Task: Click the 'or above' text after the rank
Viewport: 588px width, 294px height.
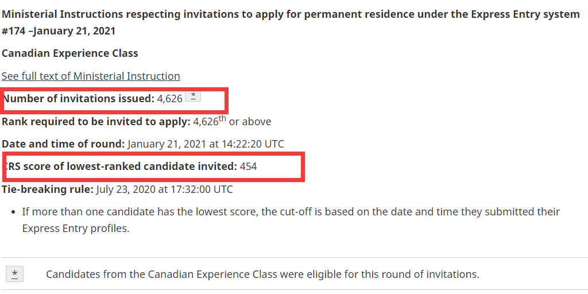Action: (x=250, y=122)
